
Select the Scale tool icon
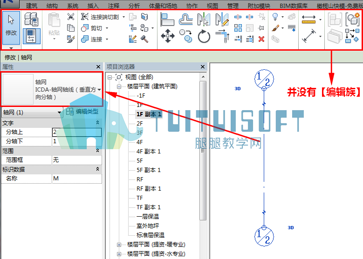pyautogui.click(x=250, y=28)
